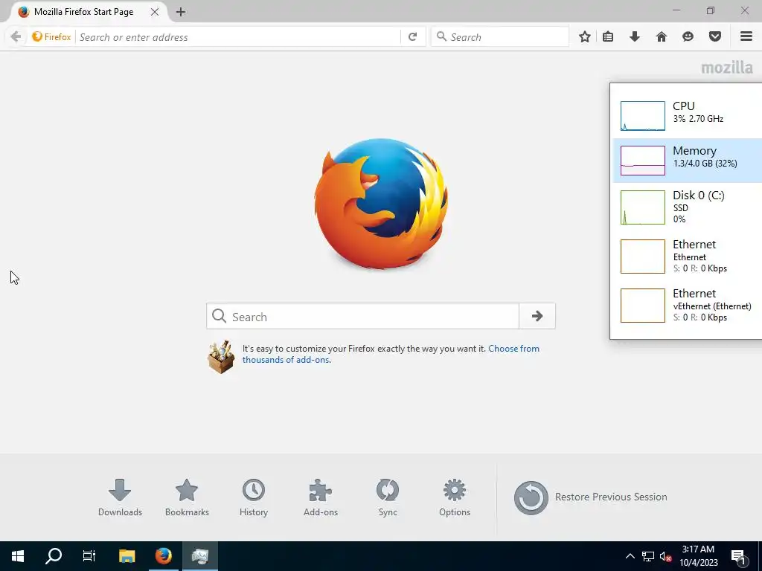Click the start page Search field

click(x=363, y=316)
